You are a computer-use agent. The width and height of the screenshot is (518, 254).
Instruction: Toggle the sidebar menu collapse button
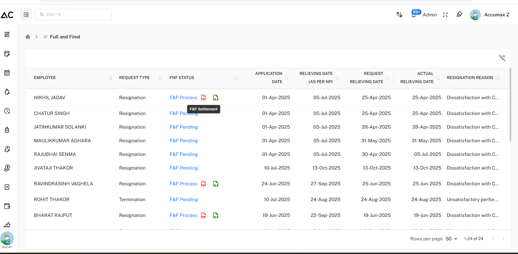[26, 15]
